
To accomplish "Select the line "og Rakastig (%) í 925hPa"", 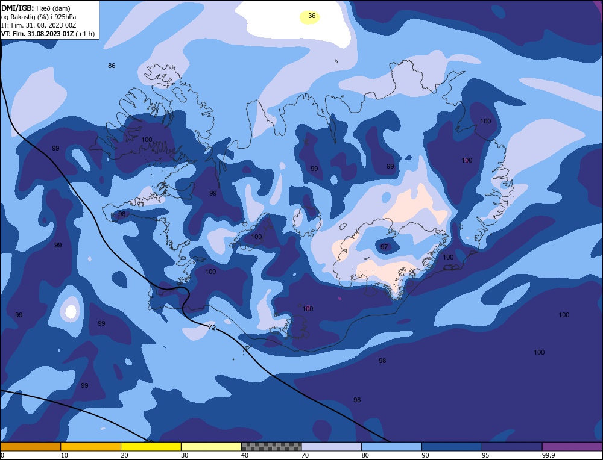I will (x=39, y=17).
